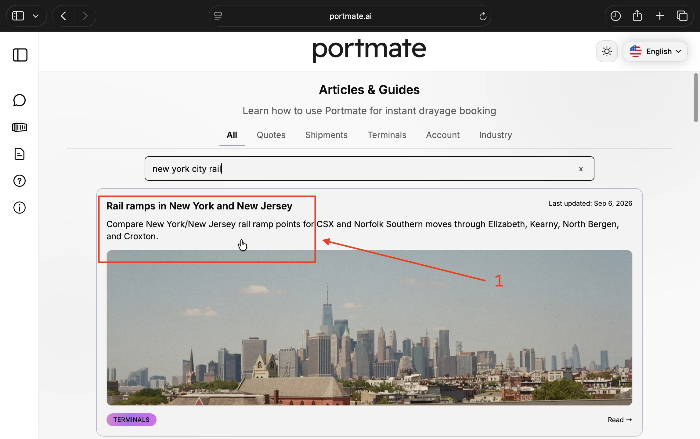The width and height of the screenshot is (700, 439).
Task: Open the help question mark icon
Action: [x=20, y=181]
